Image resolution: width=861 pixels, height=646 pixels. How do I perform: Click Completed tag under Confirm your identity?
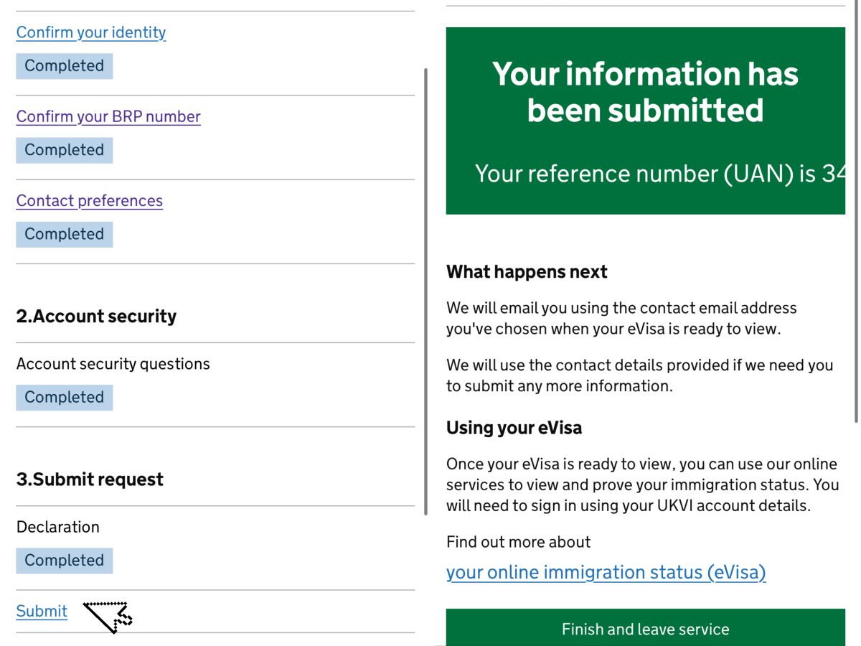65,66
